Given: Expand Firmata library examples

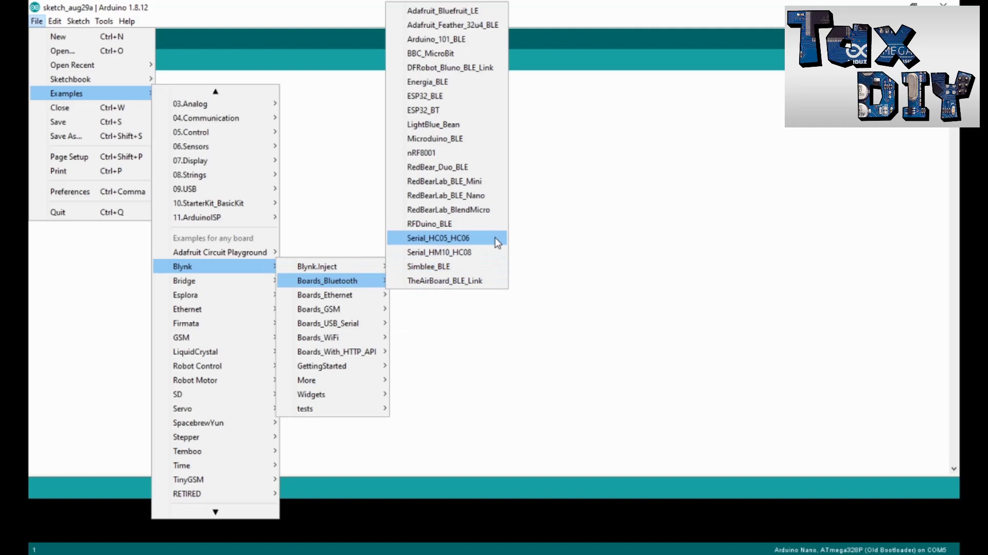Looking at the screenshot, I should [x=216, y=324].
